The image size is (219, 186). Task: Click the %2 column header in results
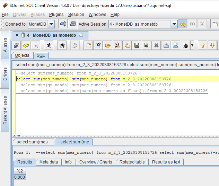pos(20,171)
